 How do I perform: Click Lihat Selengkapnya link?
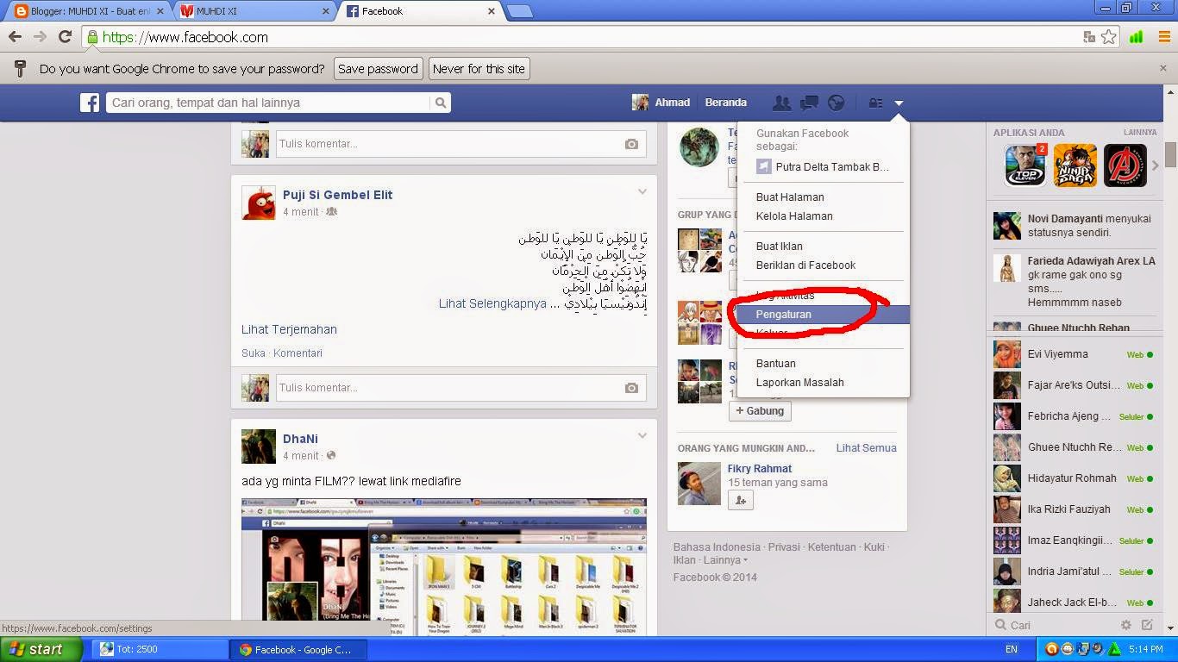tap(492, 303)
